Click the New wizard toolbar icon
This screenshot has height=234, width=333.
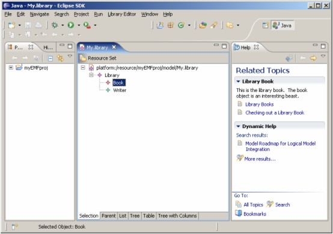click(11, 25)
